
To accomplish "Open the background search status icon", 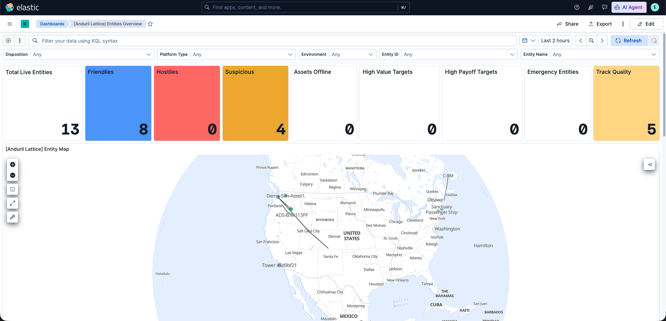I will coord(654,41).
